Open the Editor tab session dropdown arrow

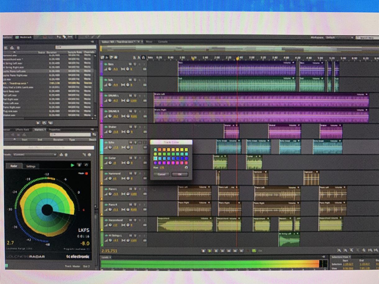point(139,42)
